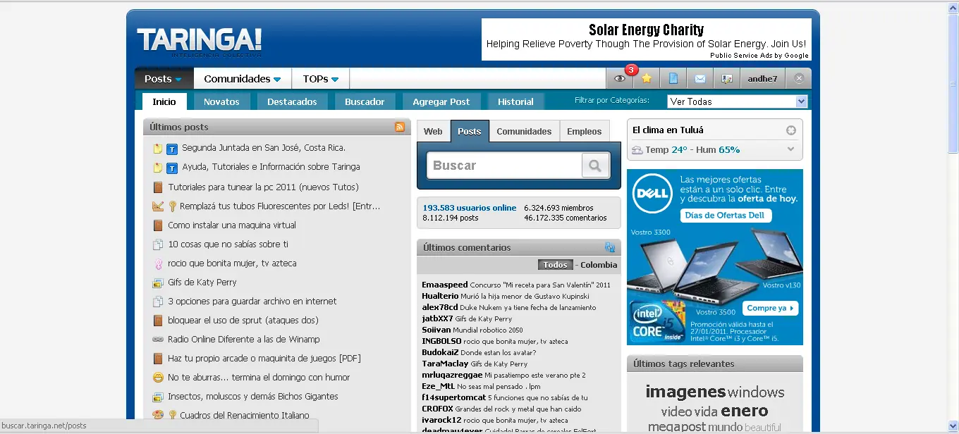This screenshot has width=959, height=434.
Task: Click in the Buscar search field
Action: click(505, 166)
